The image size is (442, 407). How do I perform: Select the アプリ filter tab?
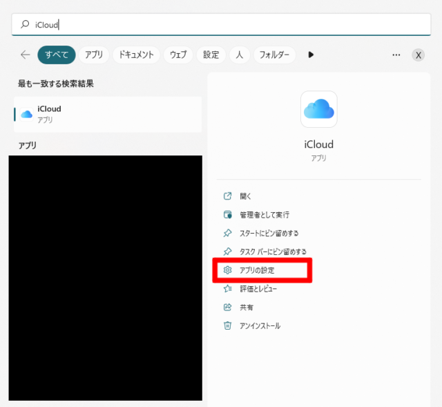pyautogui.click(x=94, y=55)
